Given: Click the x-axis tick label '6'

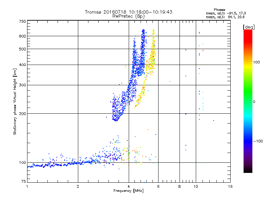Looking at the screenshot, I should [158, 186].
